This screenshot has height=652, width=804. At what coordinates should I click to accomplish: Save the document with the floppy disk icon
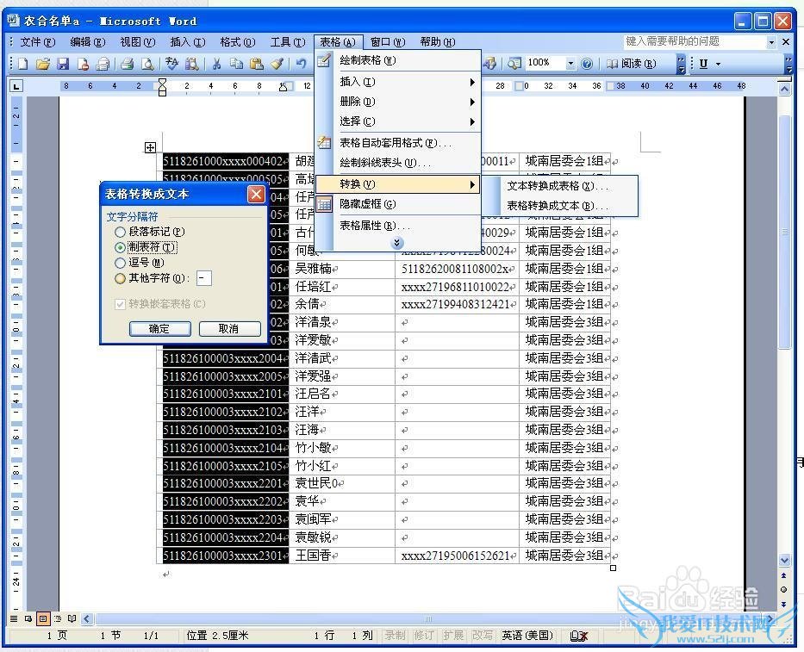(x=63, y=64)
